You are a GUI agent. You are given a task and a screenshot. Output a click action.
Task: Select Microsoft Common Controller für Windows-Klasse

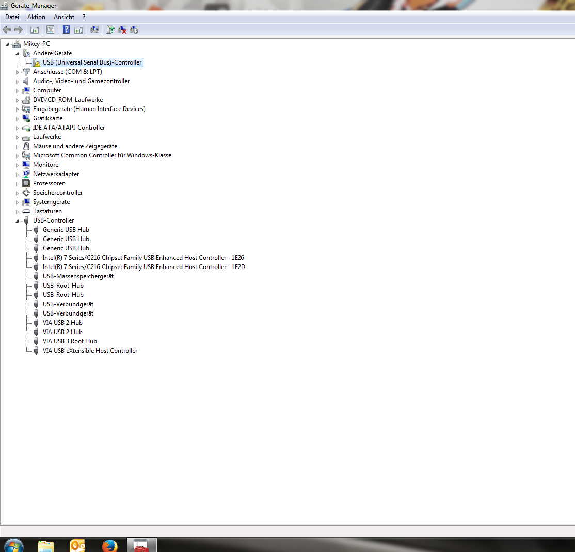[x=102, y=155]
